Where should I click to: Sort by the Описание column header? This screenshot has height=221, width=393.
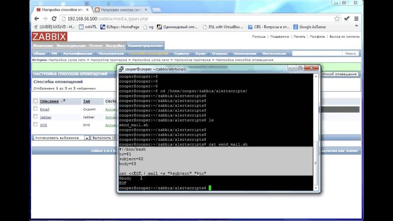(x=50, y=101)
